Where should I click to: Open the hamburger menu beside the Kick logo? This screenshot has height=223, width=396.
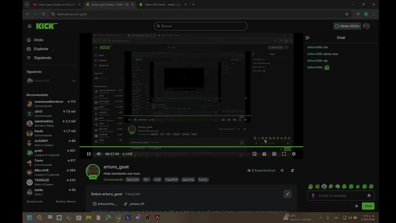(29, 26)
